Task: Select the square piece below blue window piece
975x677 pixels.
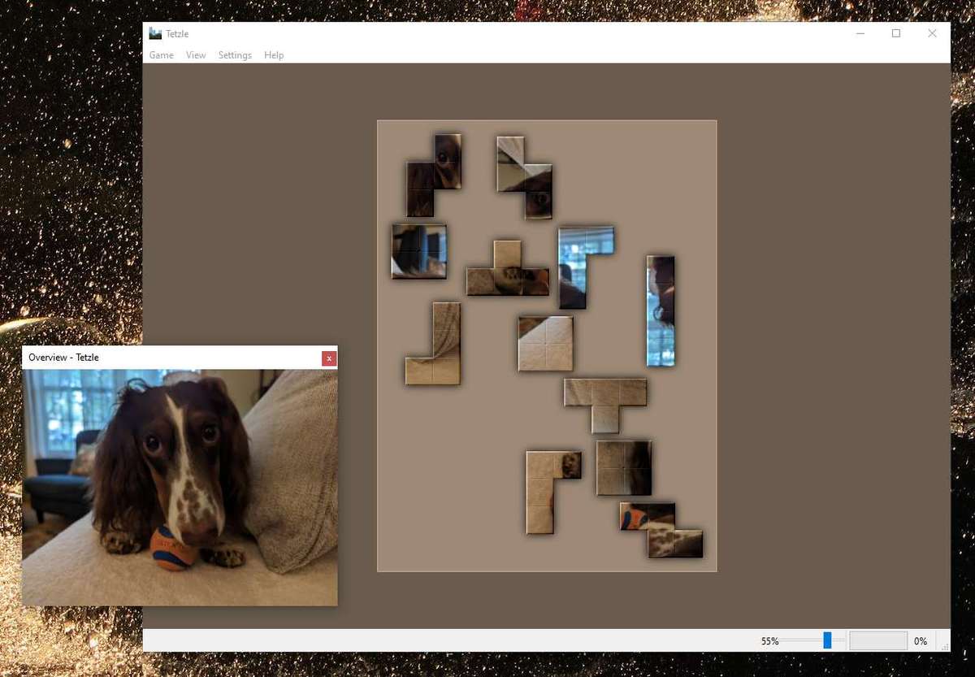Action: tap(546, 344)
